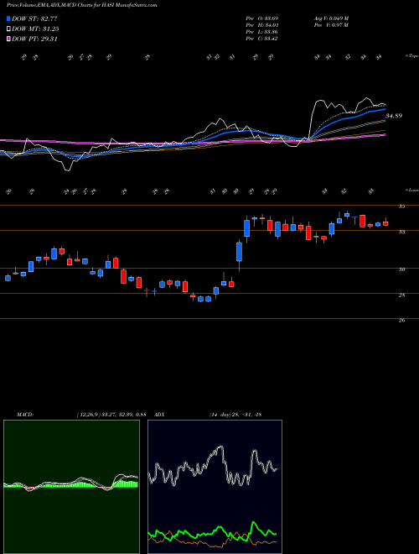This screenshot has width=419, height=554.
Task: Click the 'MACD:' panel heading
Action: pos(24,414)
